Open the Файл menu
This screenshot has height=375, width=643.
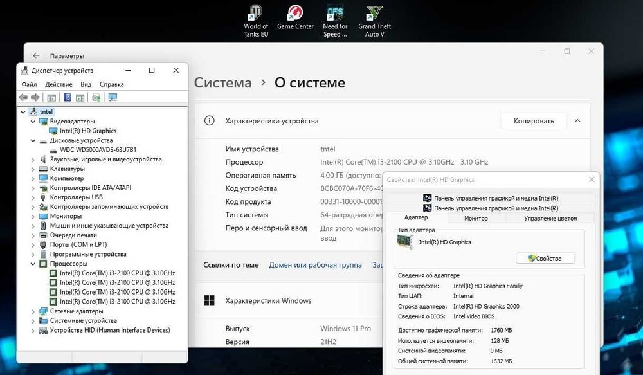[x=29, y=84]
